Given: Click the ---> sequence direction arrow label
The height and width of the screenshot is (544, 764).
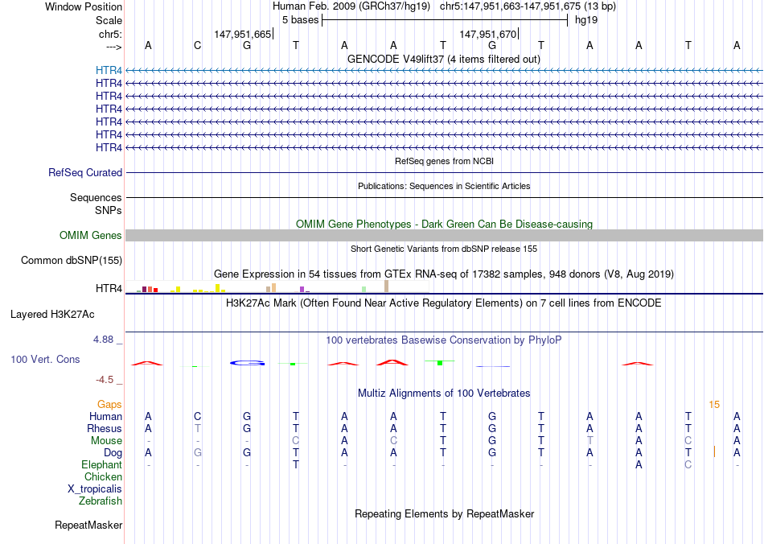Looking at the screenshot, I should [113, 47].
